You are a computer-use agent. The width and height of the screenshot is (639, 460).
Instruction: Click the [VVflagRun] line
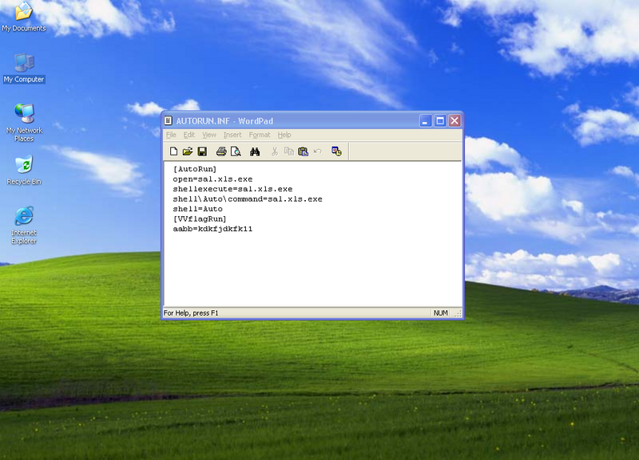[200, 218]
